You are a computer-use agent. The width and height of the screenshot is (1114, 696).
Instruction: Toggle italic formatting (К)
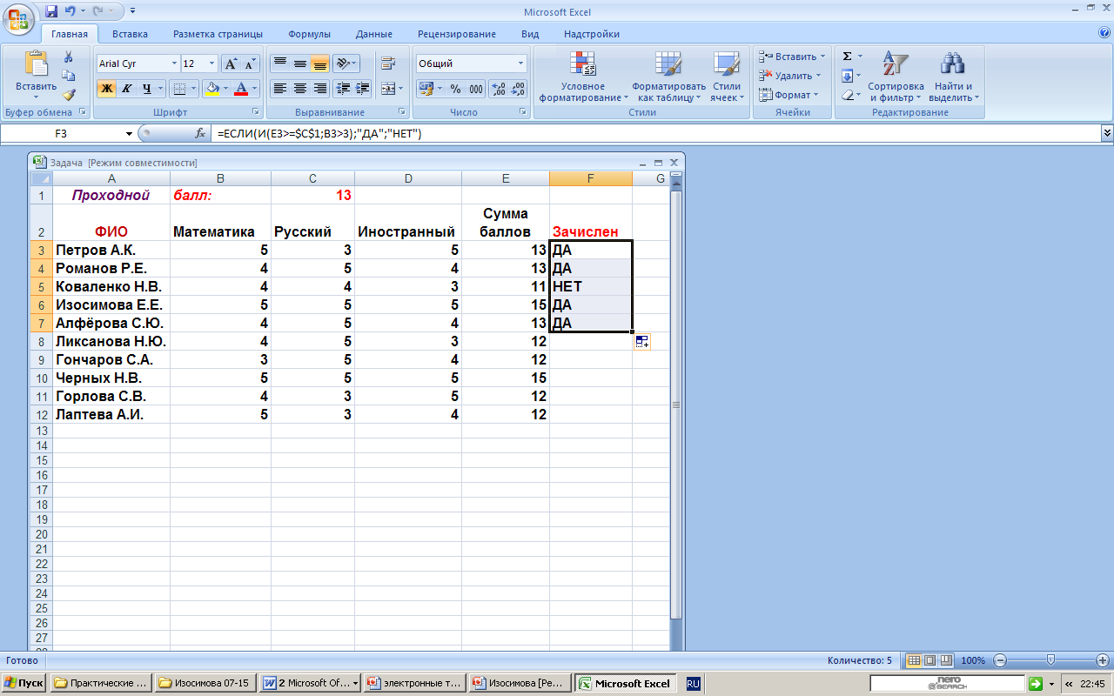tap(126, 89)
